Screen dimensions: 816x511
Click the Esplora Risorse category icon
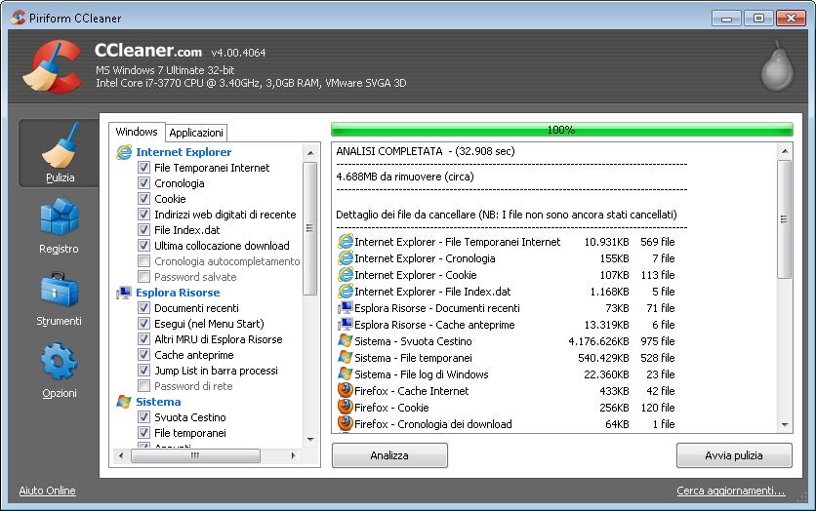[x=124, y=293]
